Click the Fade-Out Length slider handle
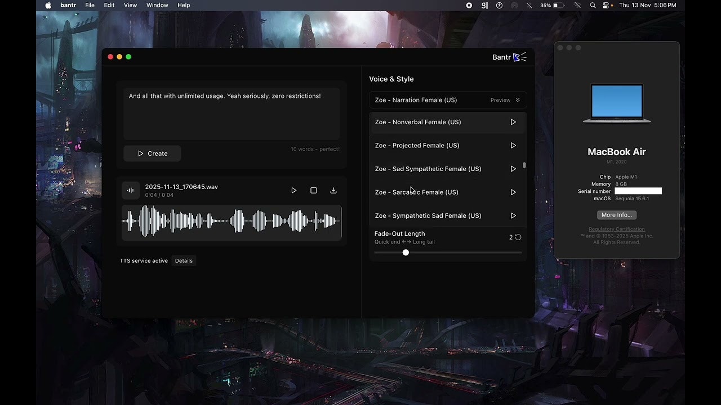 406,253
